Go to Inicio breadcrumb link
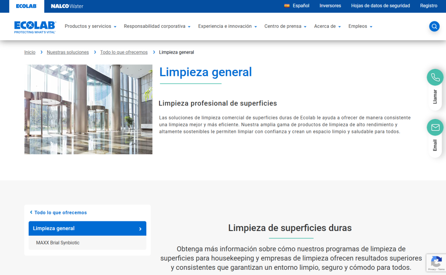 [30, 52]
